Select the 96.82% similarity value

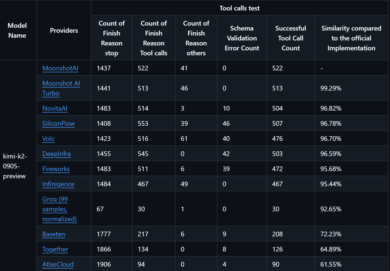coord(331,108)
